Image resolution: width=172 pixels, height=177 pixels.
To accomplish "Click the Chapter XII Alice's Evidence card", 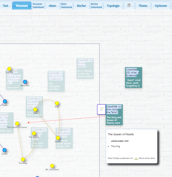I will coord(133,77).
